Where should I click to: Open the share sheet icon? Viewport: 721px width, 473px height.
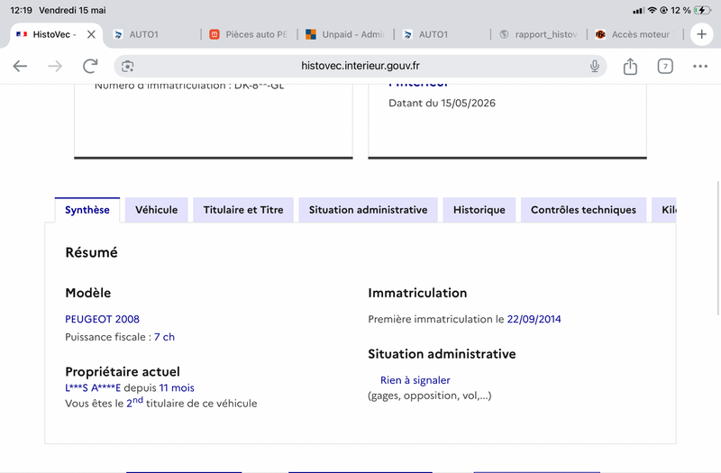click(x=630, y=66)
